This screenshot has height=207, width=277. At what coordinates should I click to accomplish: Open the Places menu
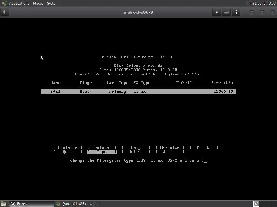[38, 3]
